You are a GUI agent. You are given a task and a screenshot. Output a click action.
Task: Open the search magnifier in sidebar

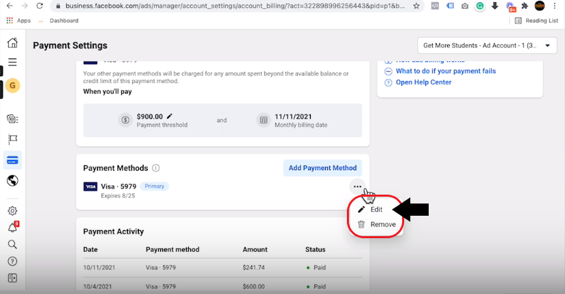[12, 245]
